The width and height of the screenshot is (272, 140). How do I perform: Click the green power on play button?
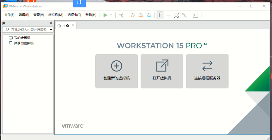(x=105, y=15)
